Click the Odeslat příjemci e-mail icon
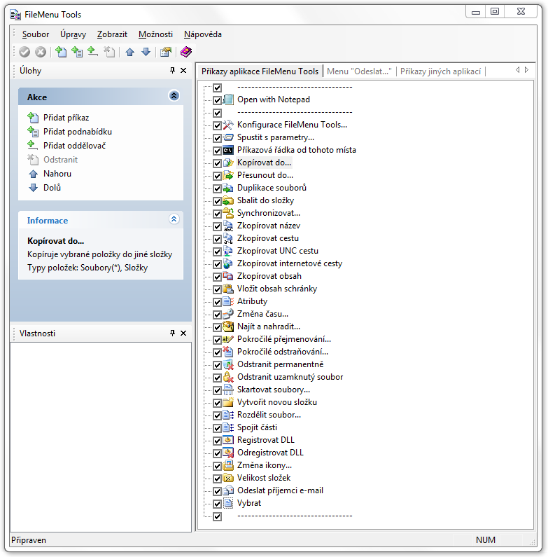The height and width of the screenshot is (557, 548). [x=228, y=490]
